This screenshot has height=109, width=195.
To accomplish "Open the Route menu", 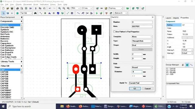I will click(x=36, y=5).
